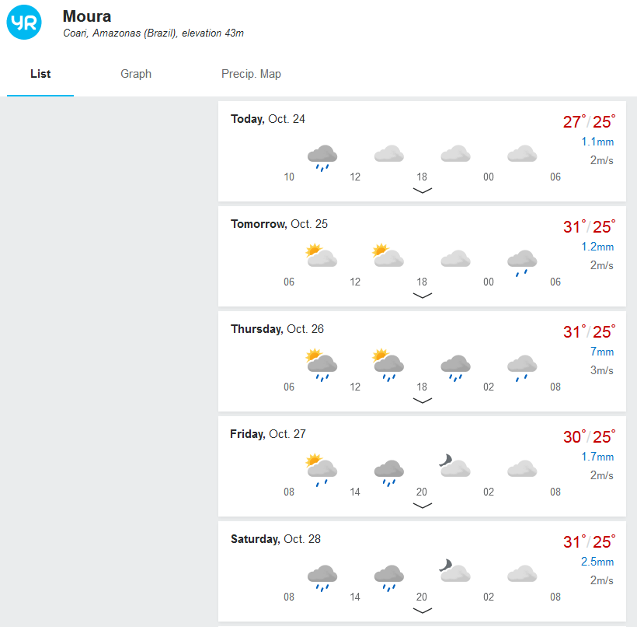637x627 pixels.
Task: Click Tomorrow's 1.2mm precipitation value
Action: (x=597, y=247)
